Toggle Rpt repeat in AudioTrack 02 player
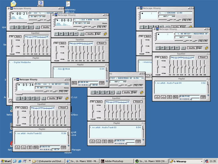This screenshot has width=218, height=164. pyautogui.click(x=60, y=98)
